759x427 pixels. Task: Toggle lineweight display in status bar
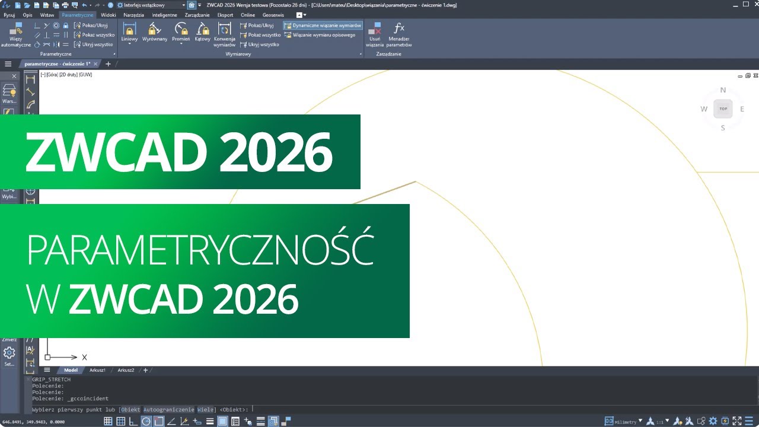(210, 421)
